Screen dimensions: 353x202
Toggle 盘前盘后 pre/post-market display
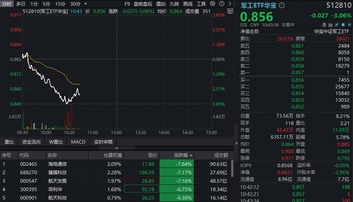click(x=143, y=4)
